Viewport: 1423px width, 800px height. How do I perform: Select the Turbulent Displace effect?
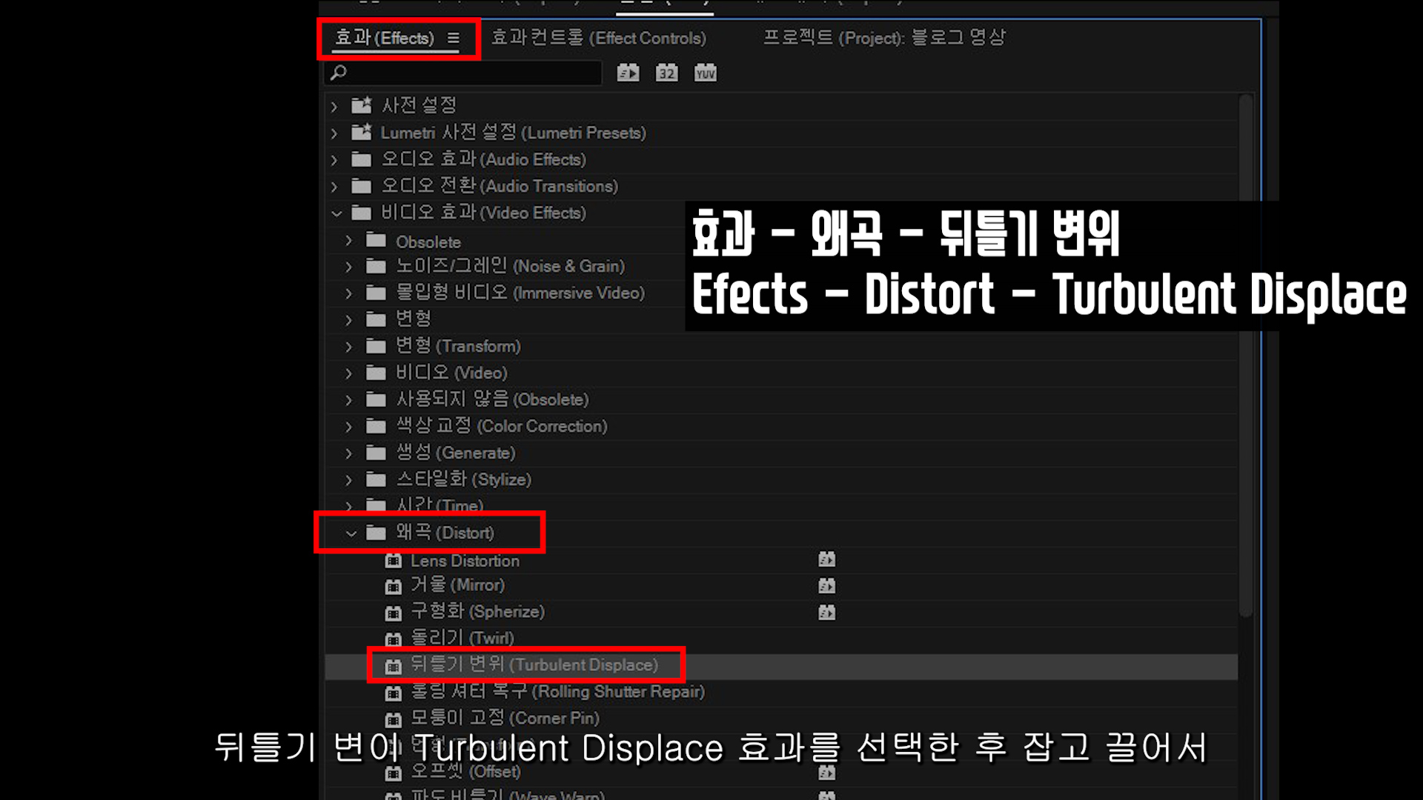(x=534, y=665)
